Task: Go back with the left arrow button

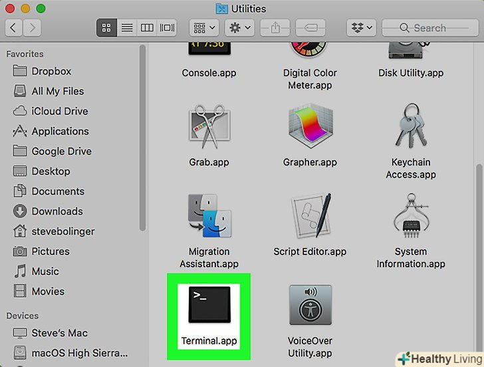Action: click(x=13, y=28)
